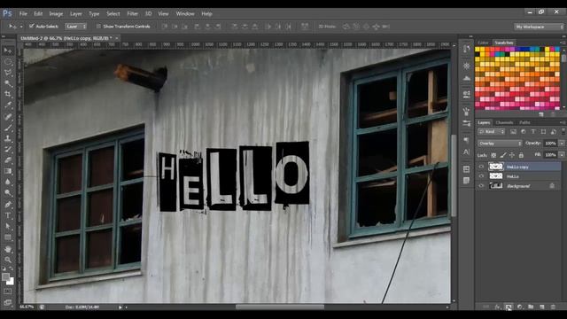Toggle Lock image pixels brush icon
This screenshot has height=319, width=567.
(503, 155)
